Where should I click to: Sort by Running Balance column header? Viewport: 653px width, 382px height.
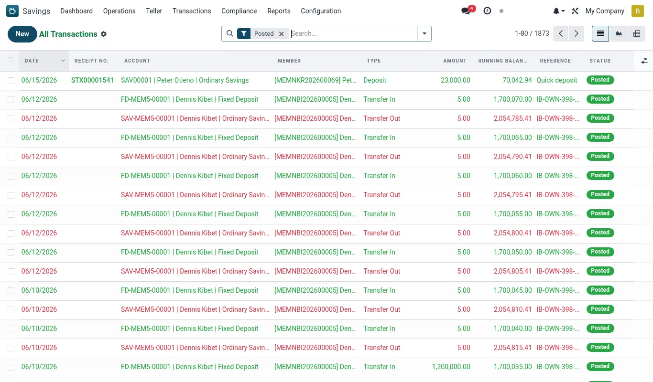pyautogui.click(x=503, y=61)
